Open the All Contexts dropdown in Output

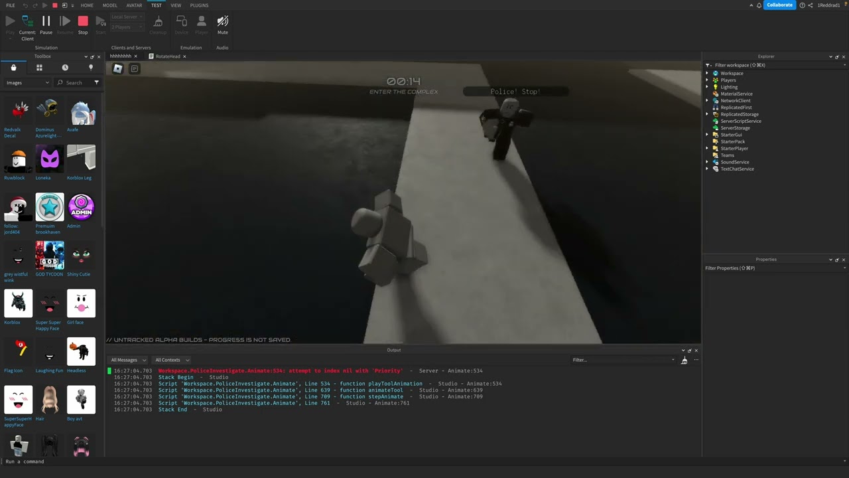172,360
